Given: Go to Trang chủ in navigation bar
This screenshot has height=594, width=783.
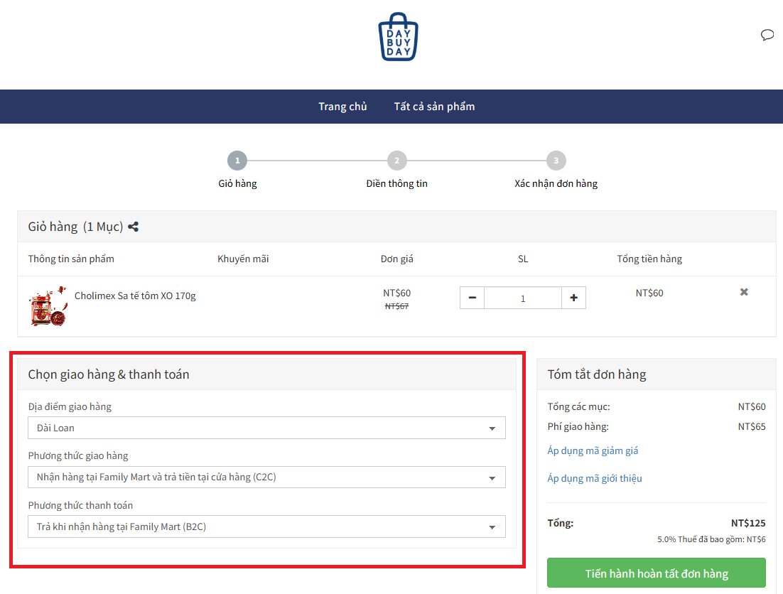Looking at the screenshot, I should pos(342,107).
